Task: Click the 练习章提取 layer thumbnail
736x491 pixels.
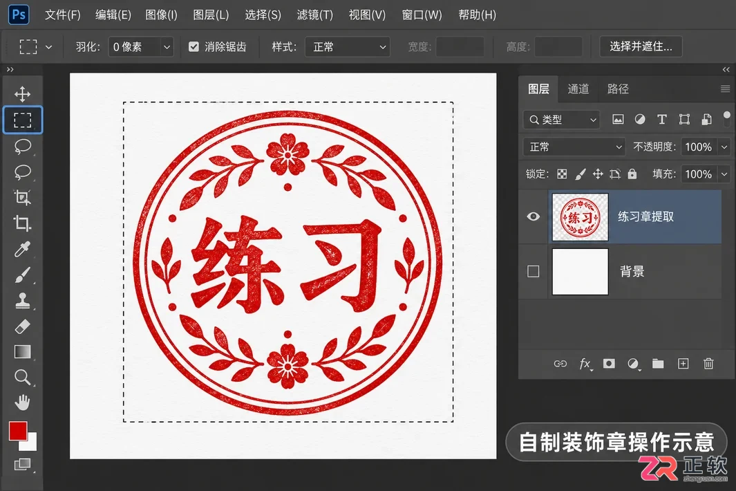Action: [581, 217]
